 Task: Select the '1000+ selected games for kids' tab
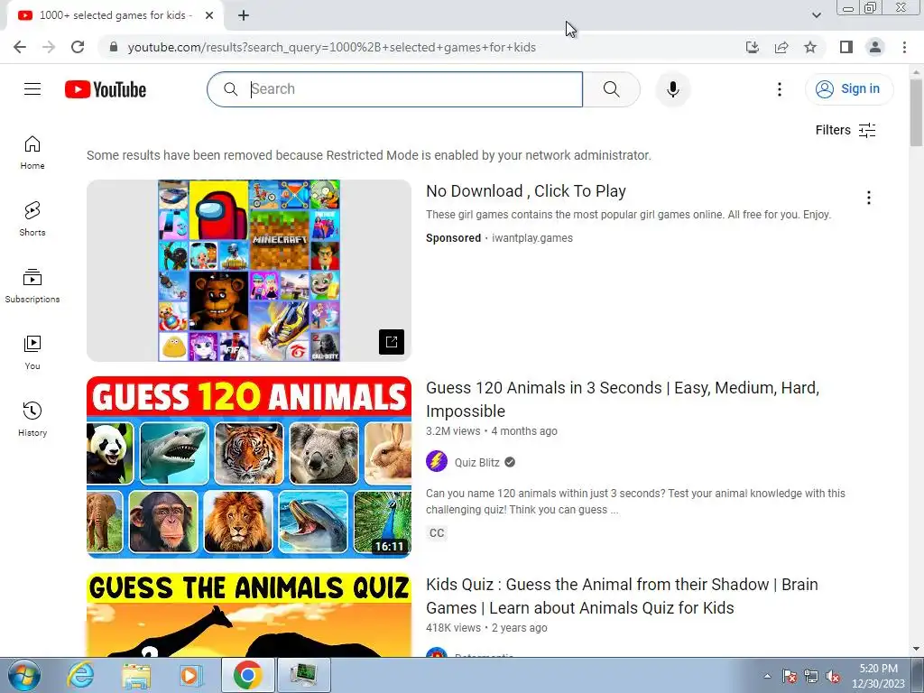click(115, 15)
